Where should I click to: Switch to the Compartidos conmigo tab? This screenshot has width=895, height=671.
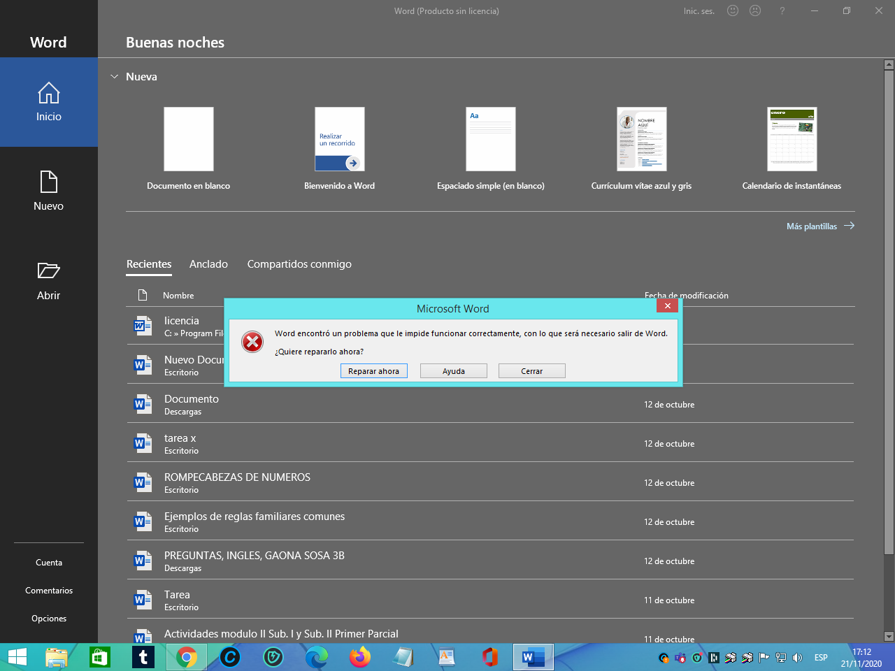(x=299, y=264)
